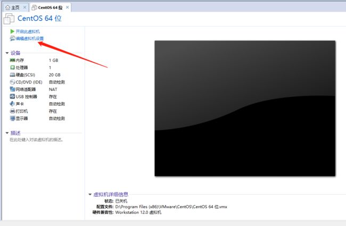Click the home icon in the 主页 tab
Viewport: 346px width, 226px height.
8,8
